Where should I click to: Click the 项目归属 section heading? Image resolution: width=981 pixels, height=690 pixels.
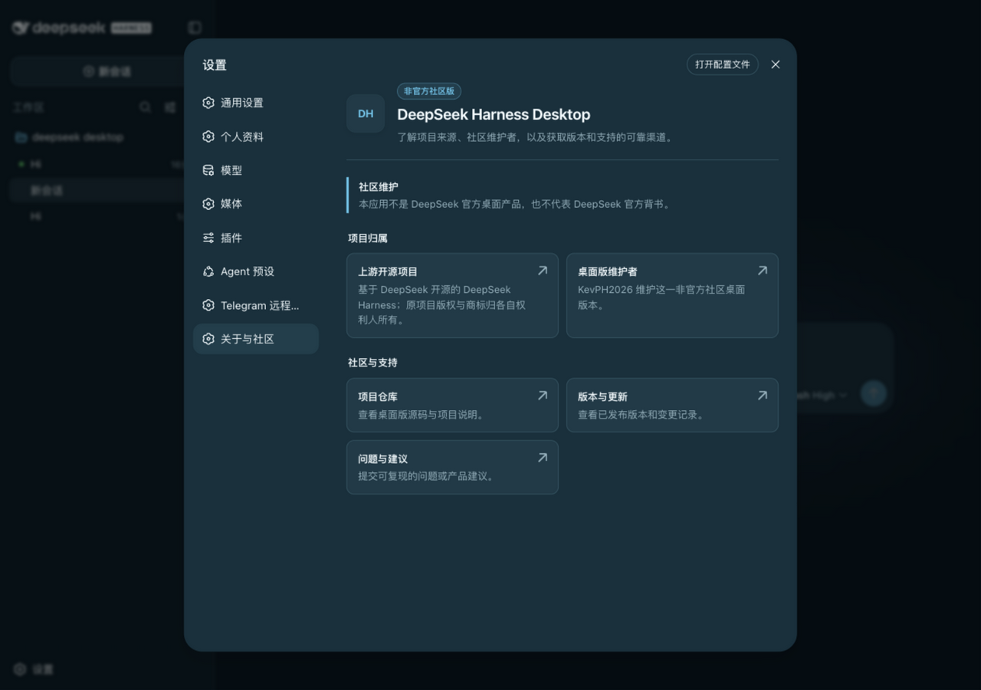(x=368, y=238)
